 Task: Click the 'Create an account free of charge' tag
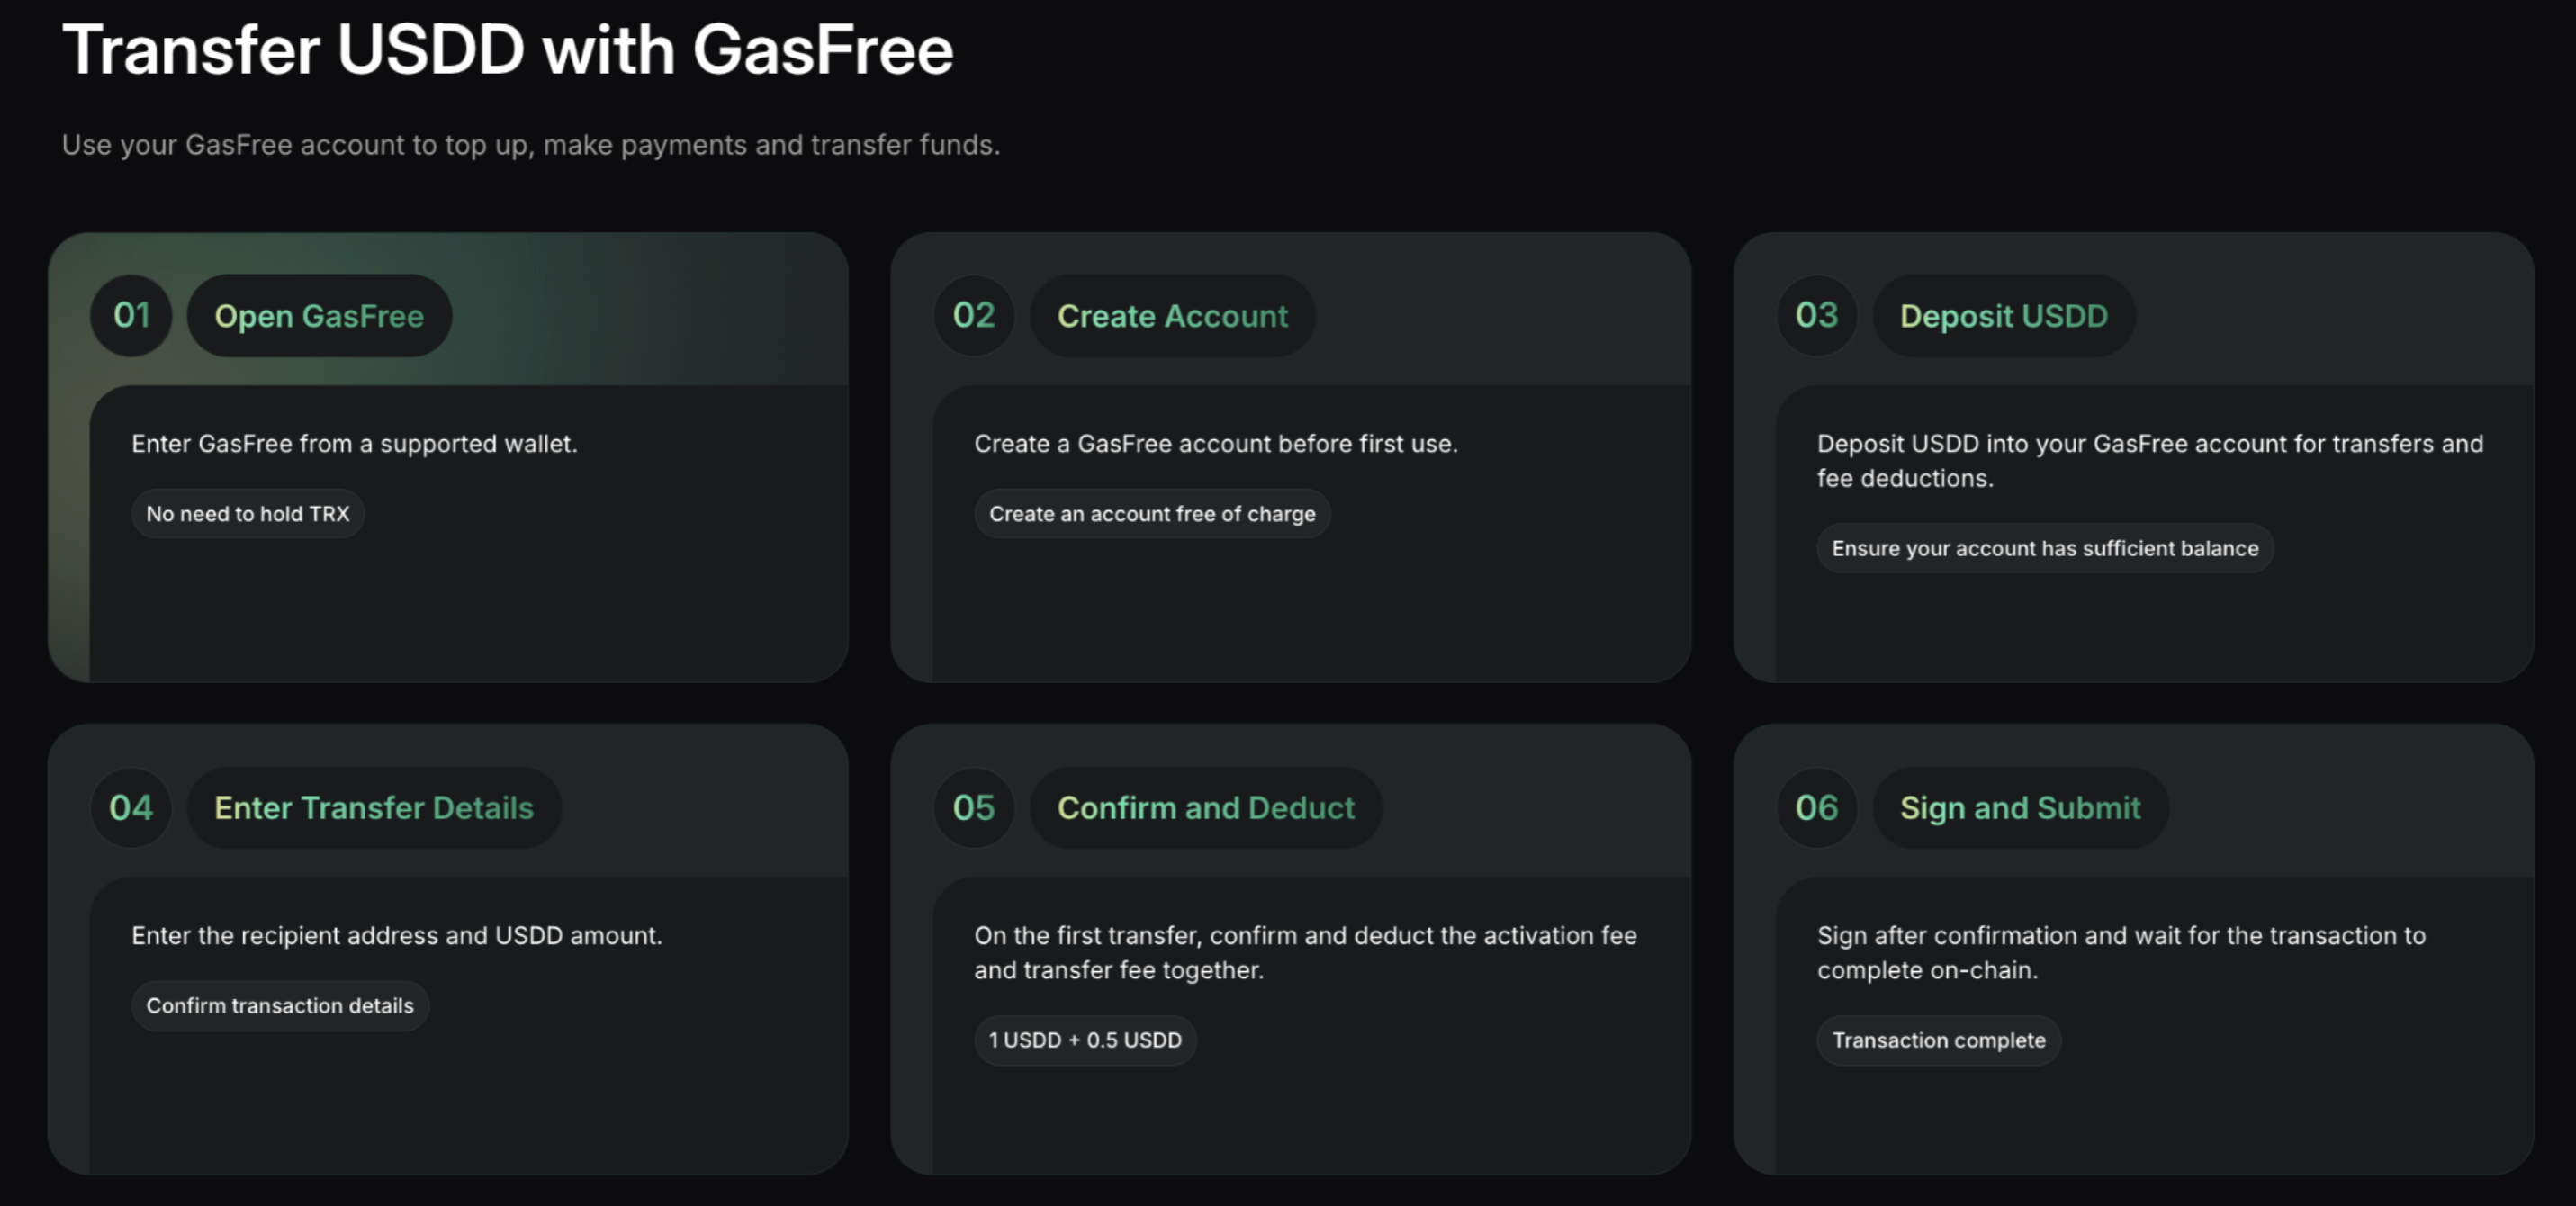1153,514
